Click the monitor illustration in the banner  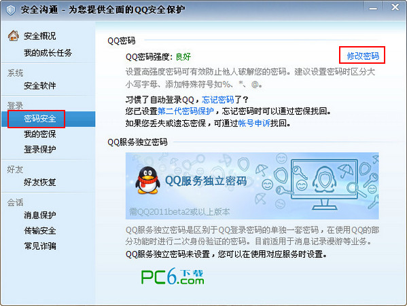324,185
